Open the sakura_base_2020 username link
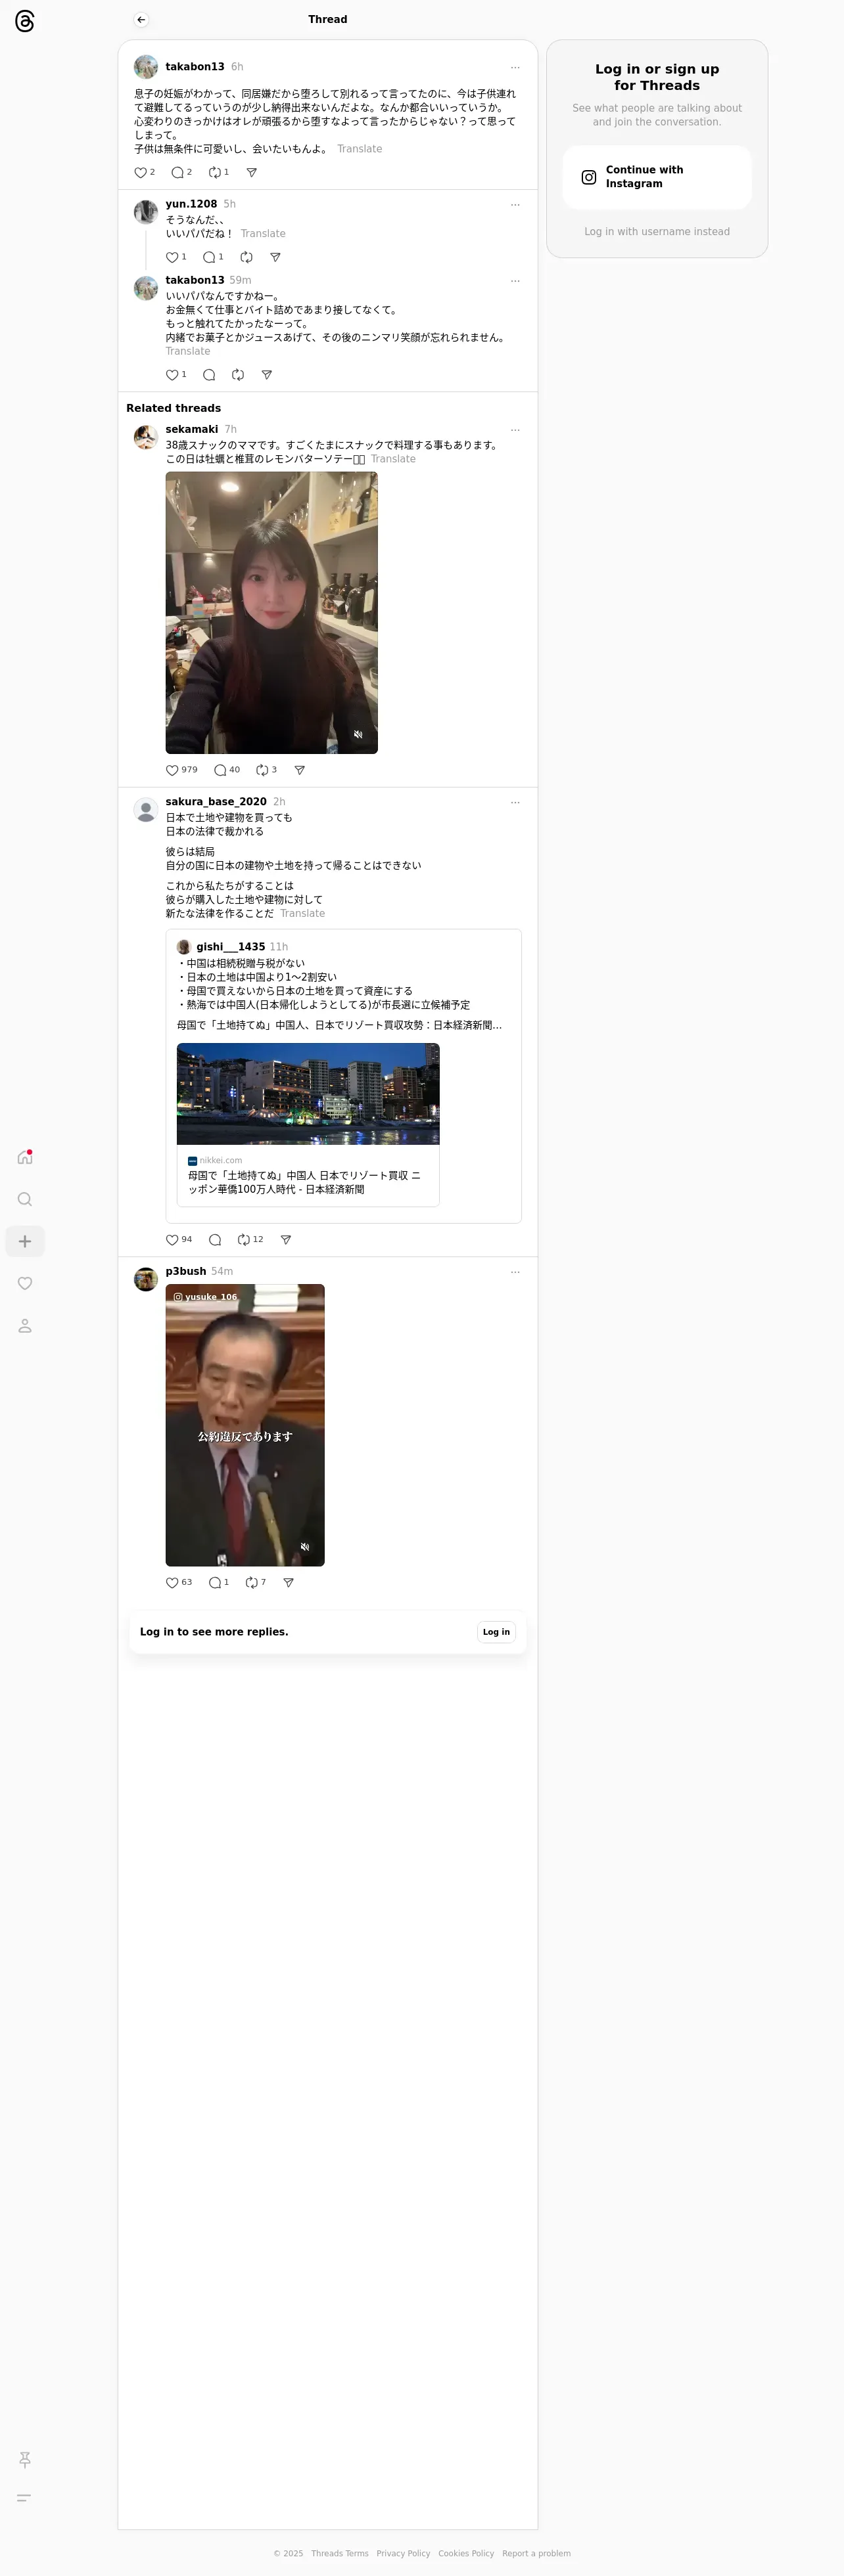This screenshot has width=844, height=2576. tap(215, 801)
